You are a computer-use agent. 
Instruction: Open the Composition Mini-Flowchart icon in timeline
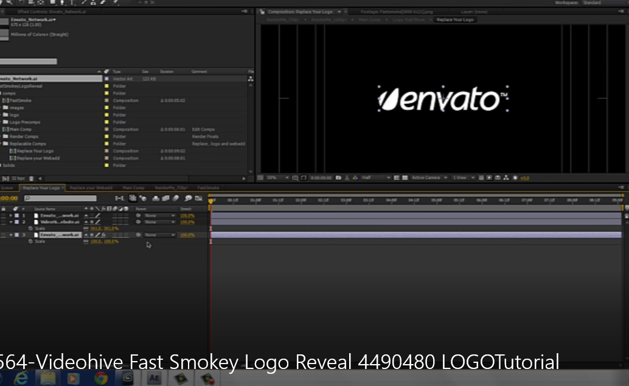tap(120, 198)
